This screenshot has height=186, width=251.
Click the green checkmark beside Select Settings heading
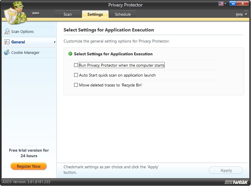[x=70, y=54]
